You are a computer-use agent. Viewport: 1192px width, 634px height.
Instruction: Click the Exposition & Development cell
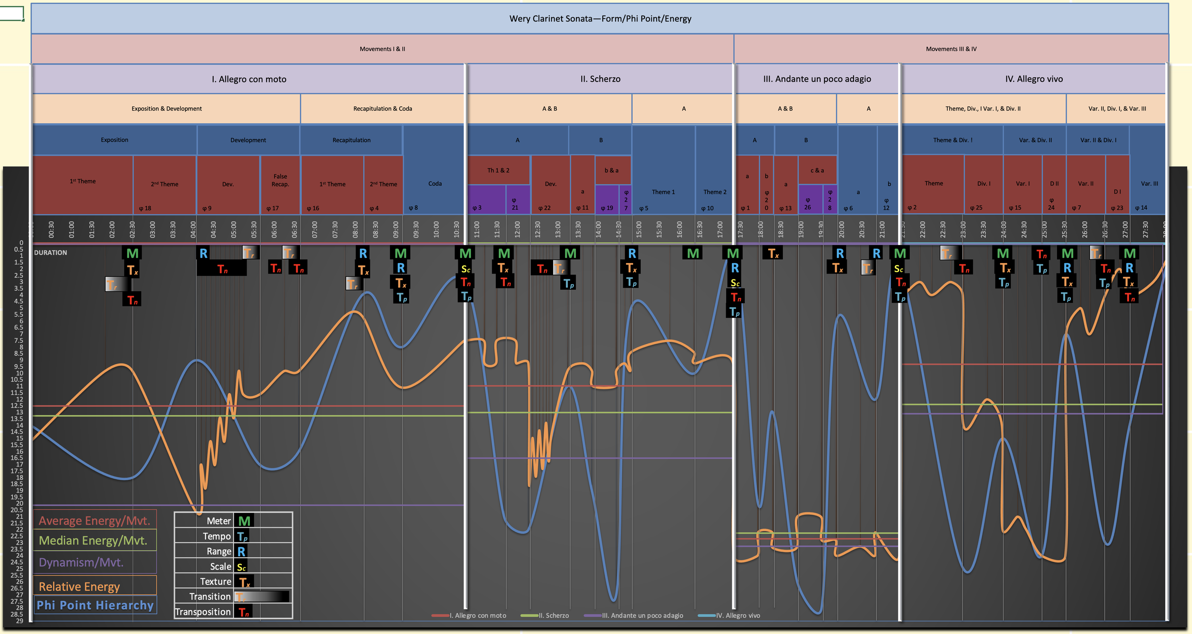pyautogui.click(x=166, y=109)
